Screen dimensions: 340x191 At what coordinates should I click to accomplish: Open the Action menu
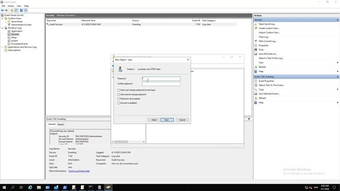11,6
